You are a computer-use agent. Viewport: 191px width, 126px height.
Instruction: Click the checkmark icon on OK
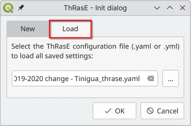(x=108, y=111)
